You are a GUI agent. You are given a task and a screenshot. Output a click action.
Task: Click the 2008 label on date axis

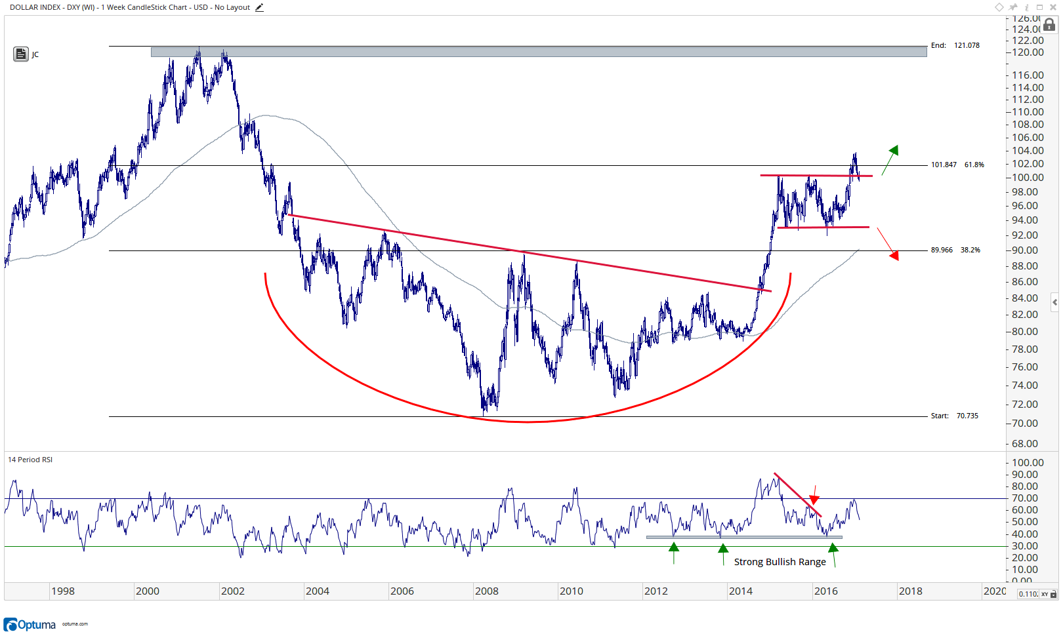point(487,591)
